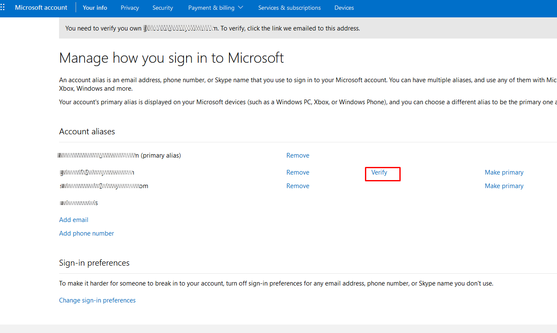Select the primary alias email address text
The image size is (557, 333).
(x=99, y=155)
